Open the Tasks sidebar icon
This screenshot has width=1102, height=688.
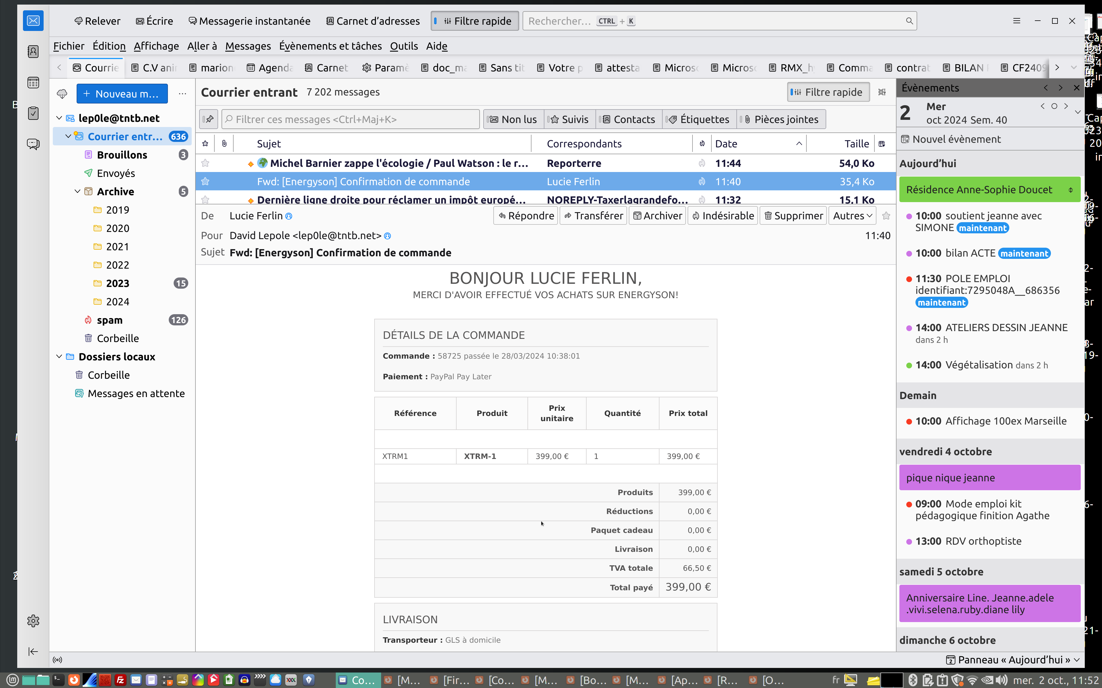[33, 113]
